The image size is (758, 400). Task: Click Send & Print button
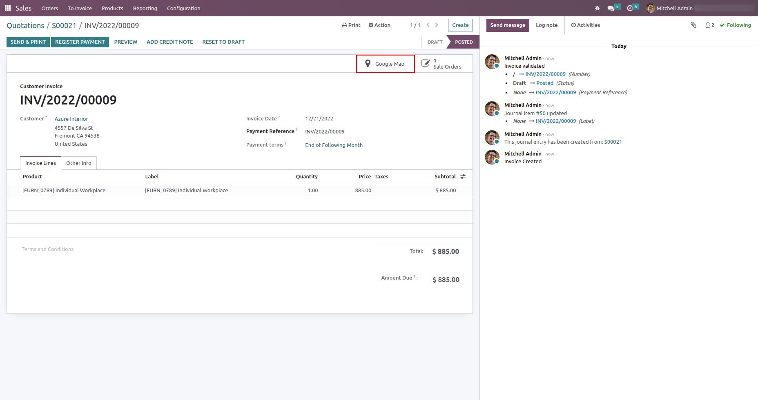point(28,42)
